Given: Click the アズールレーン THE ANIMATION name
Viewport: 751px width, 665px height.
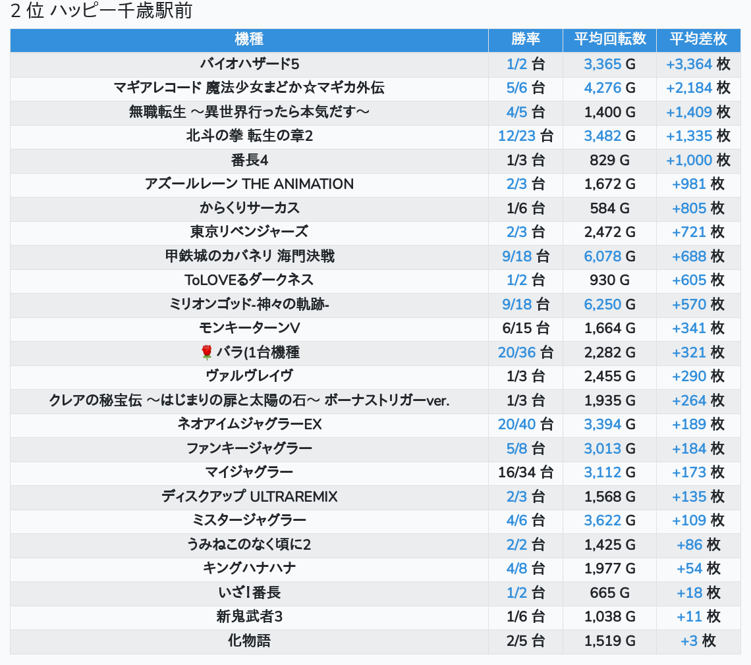Looking at the screenshot, I should click(249, 184).
